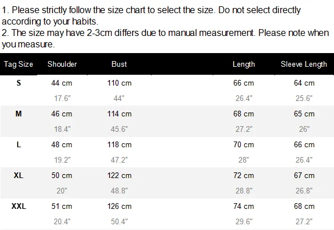Click the 122 cm bust value
The width and height of the screenshot is (334, 230).
click(x=120, y=175)
